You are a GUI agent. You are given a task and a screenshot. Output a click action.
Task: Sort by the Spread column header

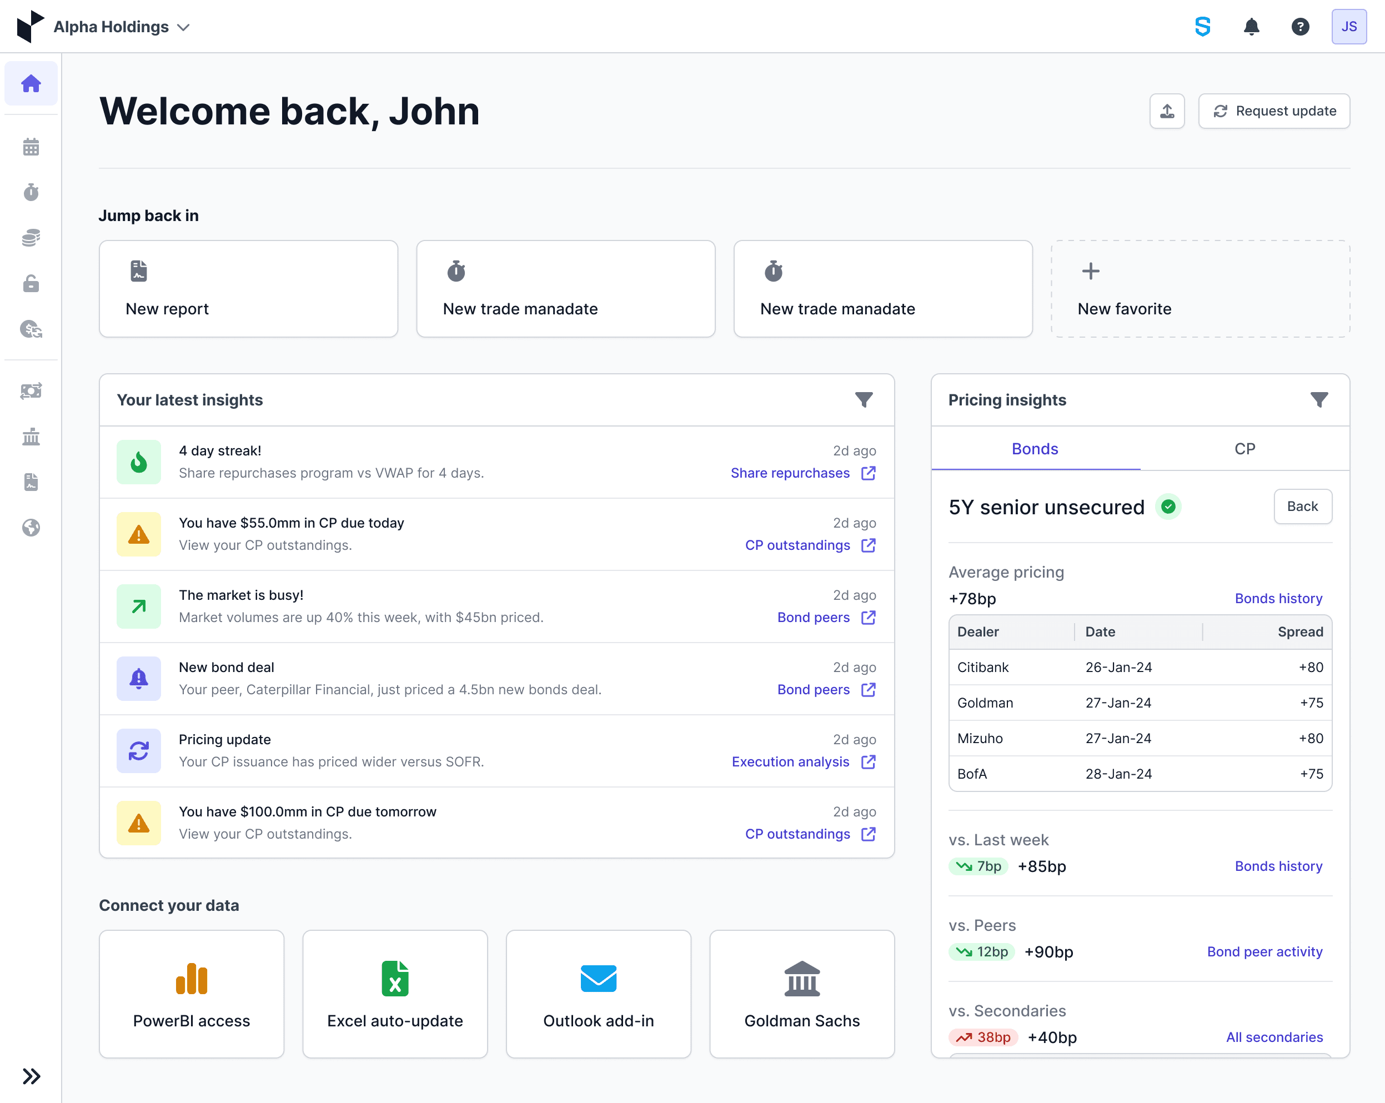tap(1300, 631)
